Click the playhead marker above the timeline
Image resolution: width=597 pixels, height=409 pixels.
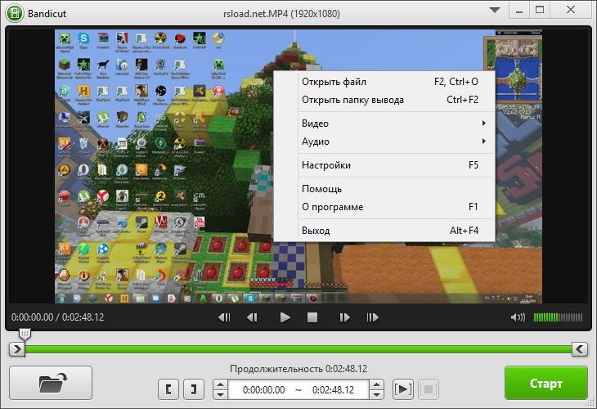pos(25,335)
